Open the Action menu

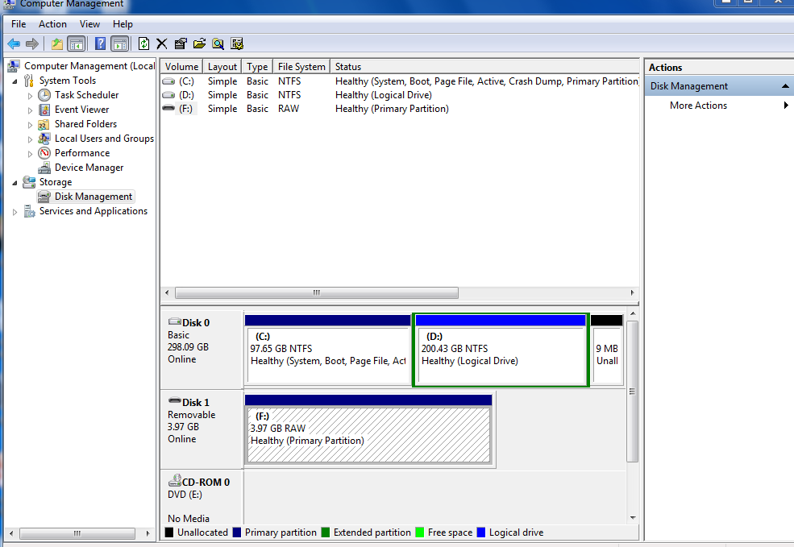(x=52, y=24)
